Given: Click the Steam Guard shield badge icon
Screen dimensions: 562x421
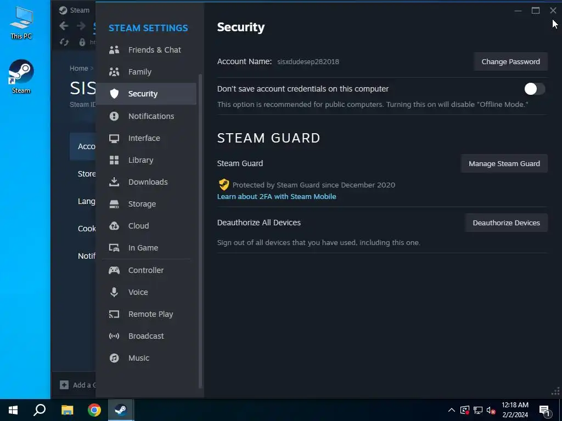Looking at the screenshot, I should tap(224, 185).
